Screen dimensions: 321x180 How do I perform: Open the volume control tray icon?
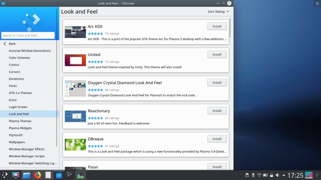277,175
